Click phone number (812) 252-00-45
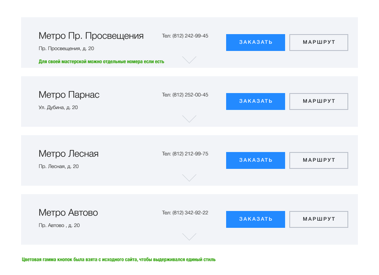Viewport: 379px width, 275px height. [190, 95]
